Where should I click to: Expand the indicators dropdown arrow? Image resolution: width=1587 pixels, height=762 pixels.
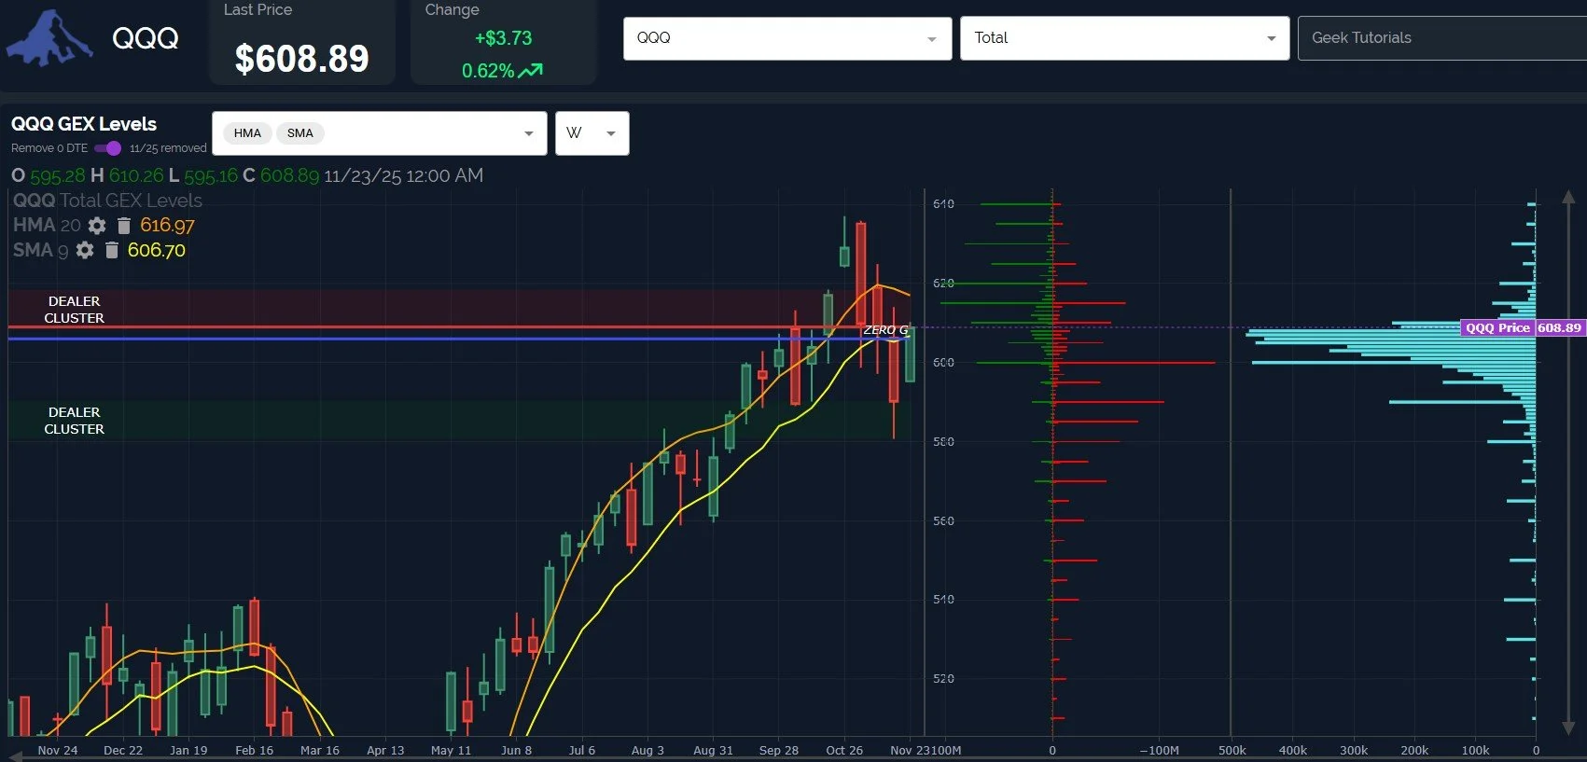529,133
